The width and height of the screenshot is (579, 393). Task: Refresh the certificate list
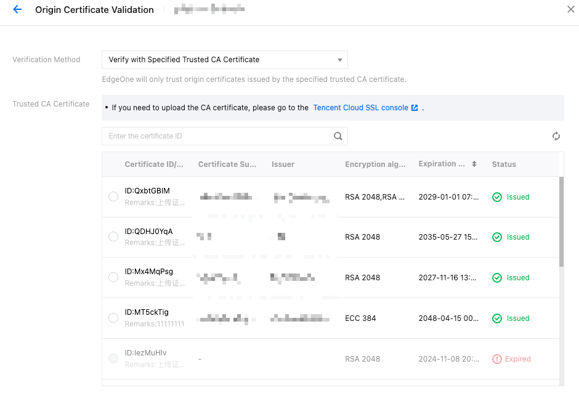[556, 136]
